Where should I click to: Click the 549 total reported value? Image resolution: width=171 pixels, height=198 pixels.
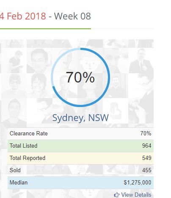coord(147,158)
